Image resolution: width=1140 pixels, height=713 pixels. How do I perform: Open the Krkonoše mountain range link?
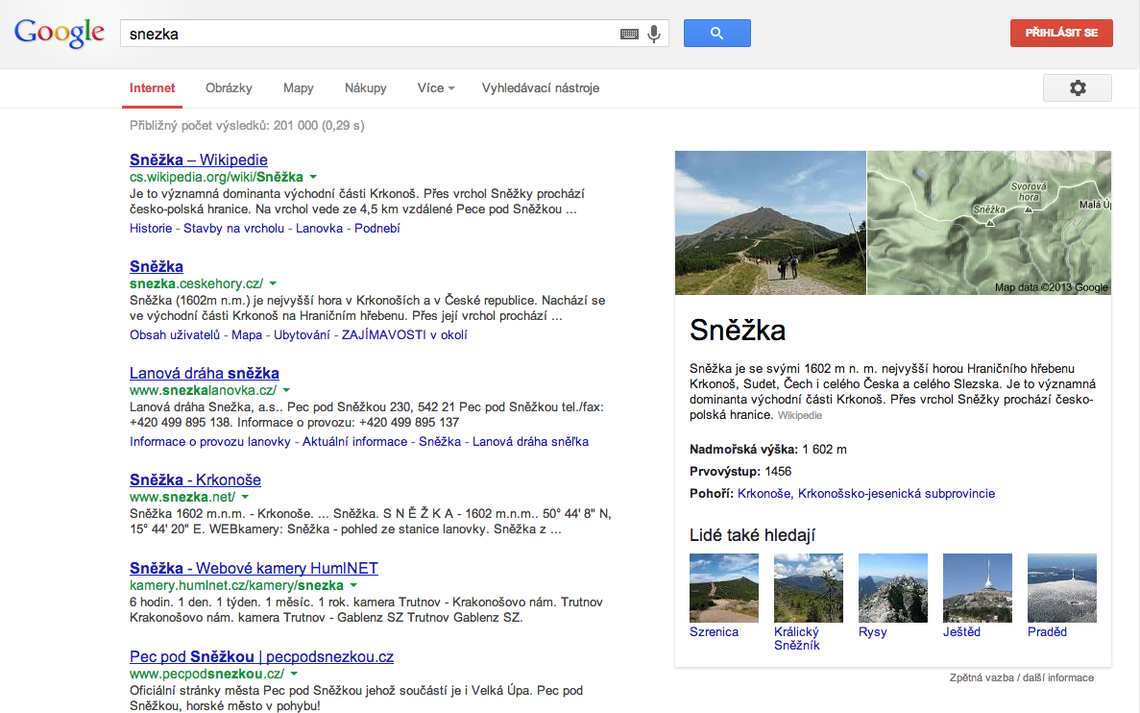(764, 493)
